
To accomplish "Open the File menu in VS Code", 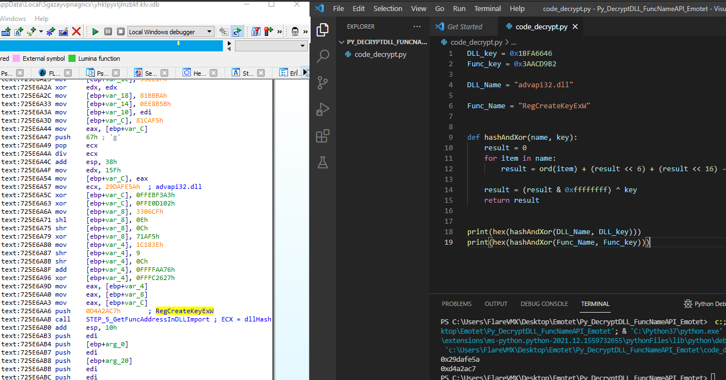I will 338,8.
